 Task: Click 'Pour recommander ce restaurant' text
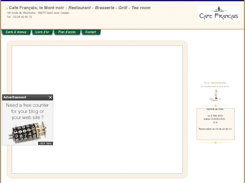215,85
